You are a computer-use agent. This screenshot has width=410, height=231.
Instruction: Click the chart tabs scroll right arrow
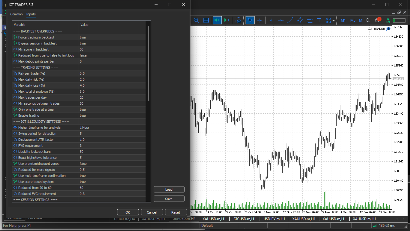[403, 219]
